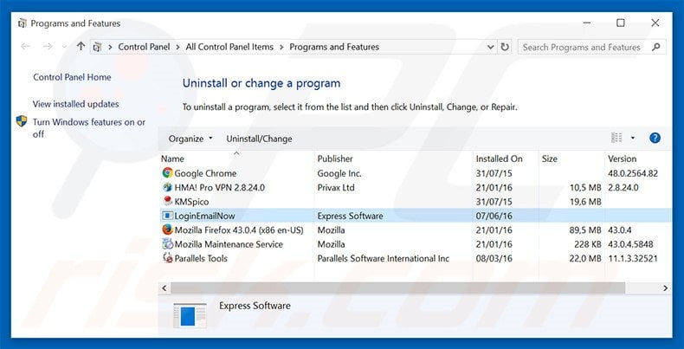This screenshot has height=349, width=684.
Task: Click the horizontal scrollbar right arrow
Action: pyautogui.click(x=665, y=288)
